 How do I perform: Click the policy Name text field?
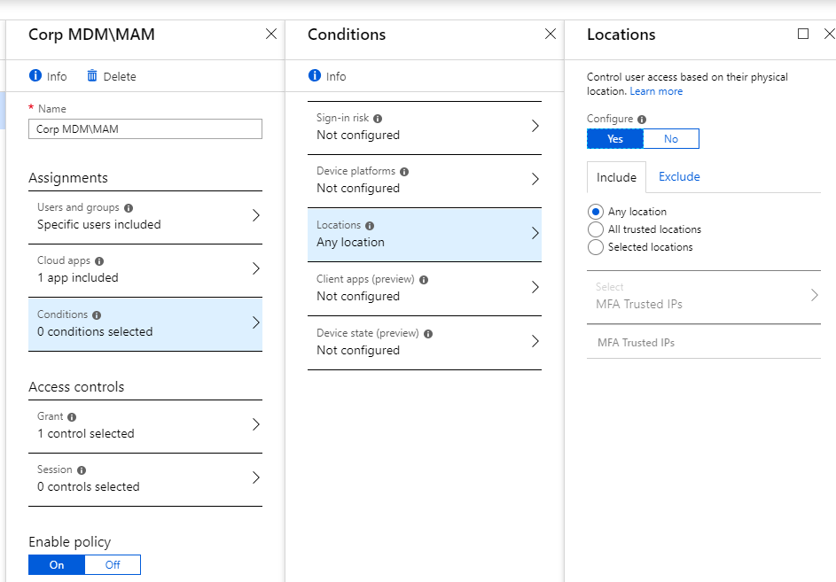click(x=145, y=129)
